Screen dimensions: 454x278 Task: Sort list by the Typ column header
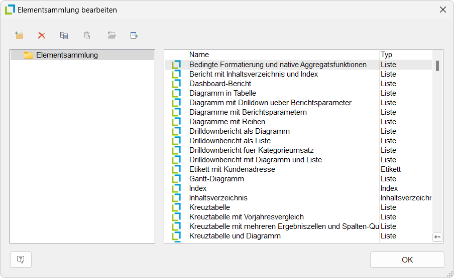(405, 55)
